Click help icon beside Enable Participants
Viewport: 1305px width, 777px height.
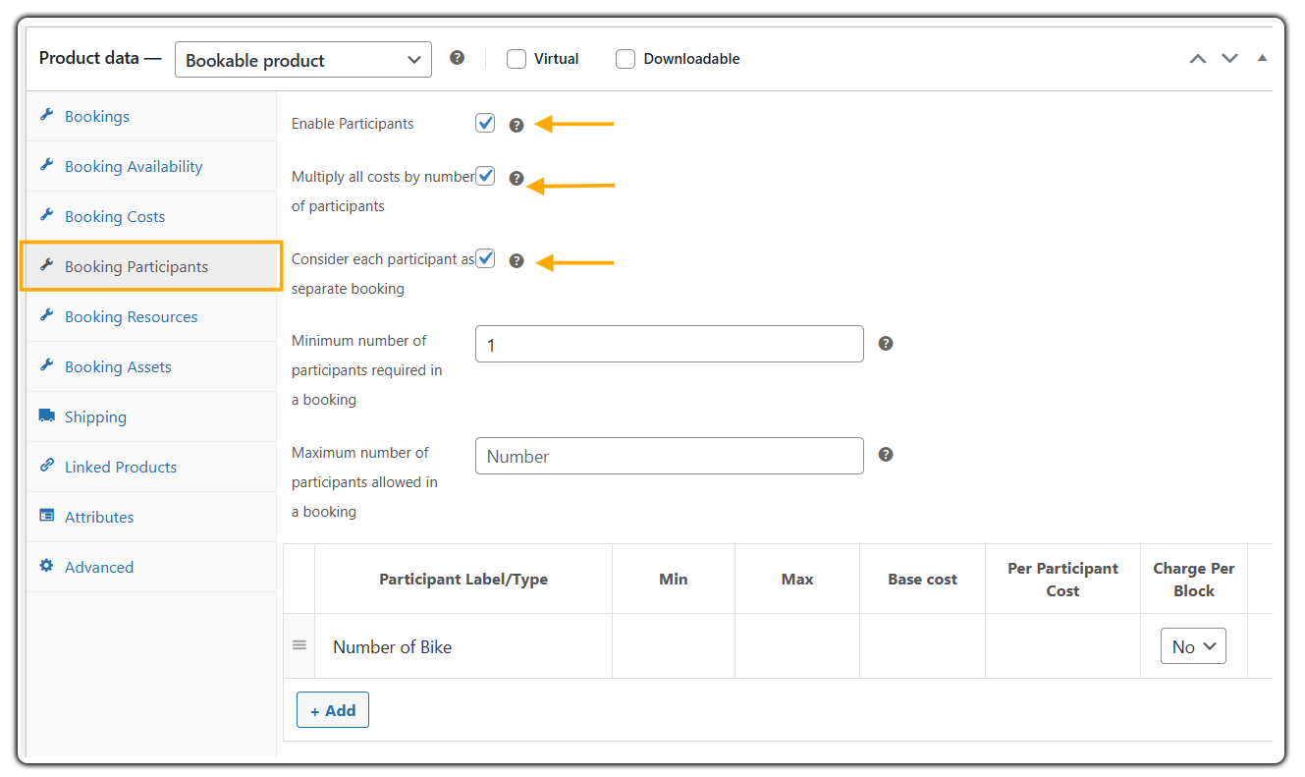[x=517, y=125]
